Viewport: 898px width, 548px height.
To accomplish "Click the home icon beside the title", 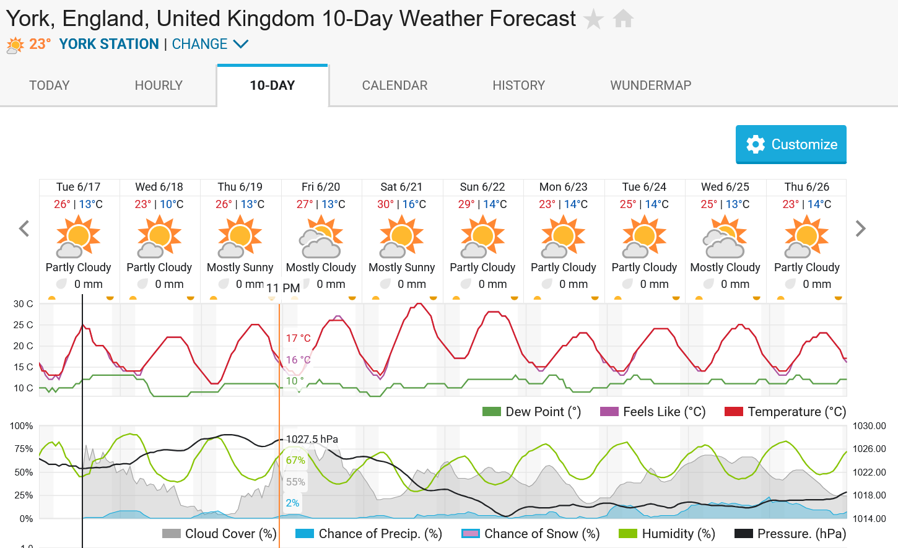I will click(x=623, y=19).
